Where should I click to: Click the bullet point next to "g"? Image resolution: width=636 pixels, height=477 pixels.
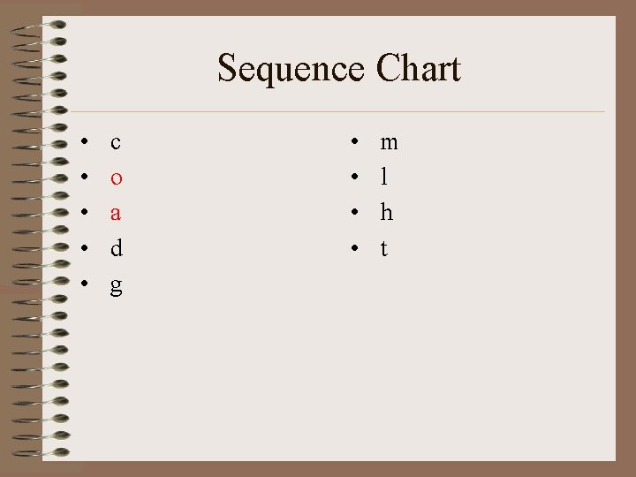[x=81, y=285]
